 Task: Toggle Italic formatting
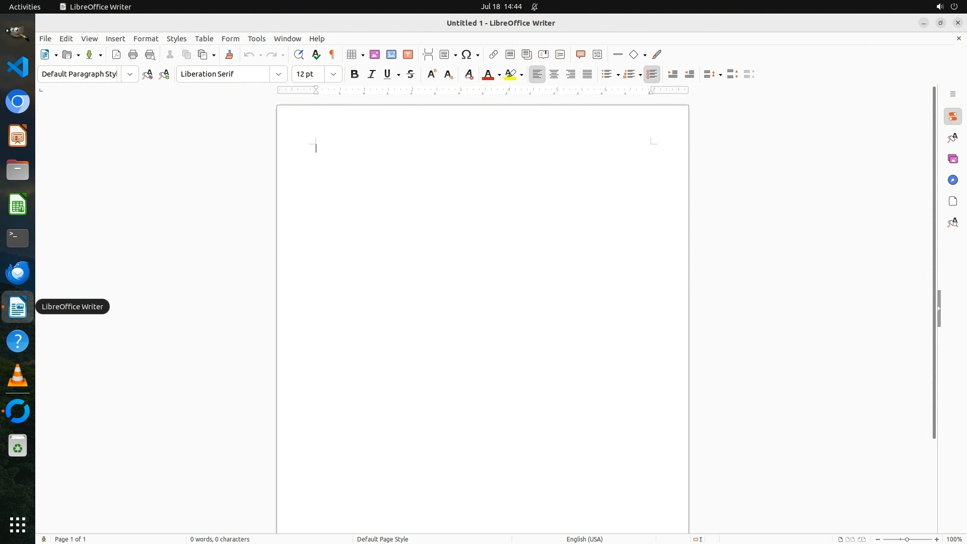coord(372,74)
